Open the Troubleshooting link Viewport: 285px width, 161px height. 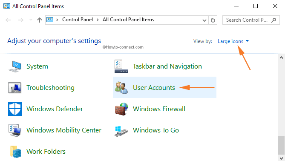pos(50,88)
